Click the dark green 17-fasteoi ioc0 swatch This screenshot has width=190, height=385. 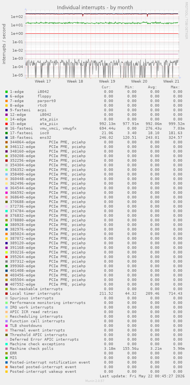(x=6, y=133)
